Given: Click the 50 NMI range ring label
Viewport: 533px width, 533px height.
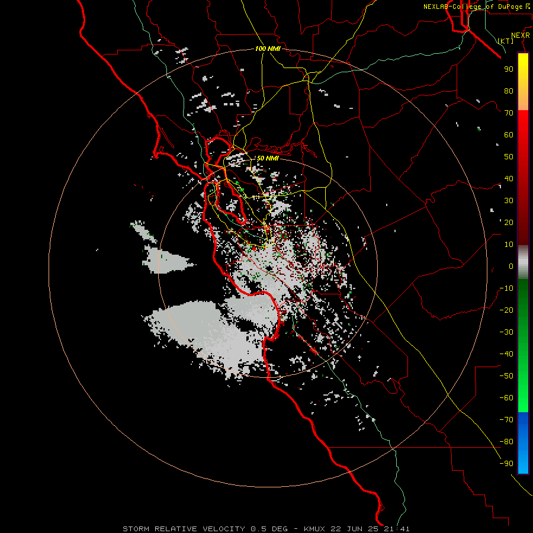Looking at the screenshot, I should [x=268, y=158].
